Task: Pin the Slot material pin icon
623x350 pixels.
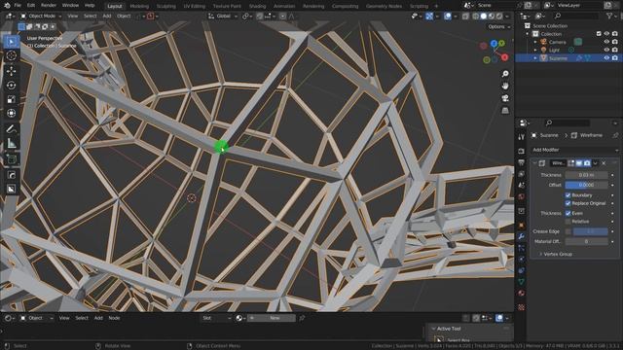Action: tap(302, 318)
